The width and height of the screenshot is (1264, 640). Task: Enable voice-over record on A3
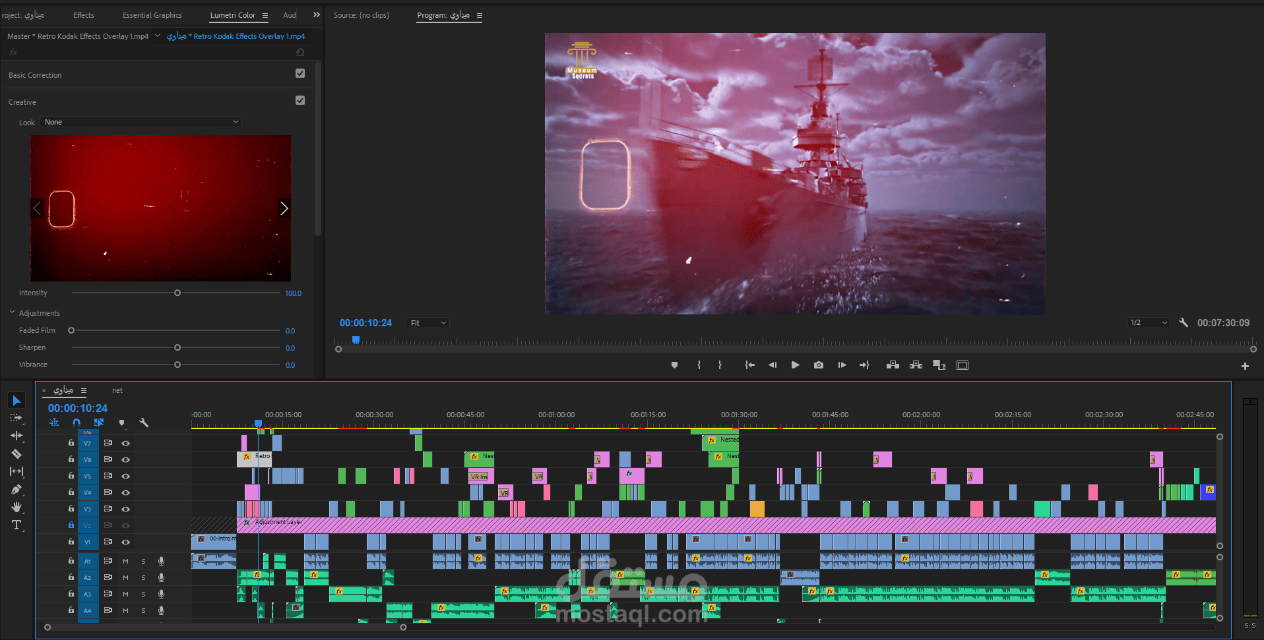point(161,594)
